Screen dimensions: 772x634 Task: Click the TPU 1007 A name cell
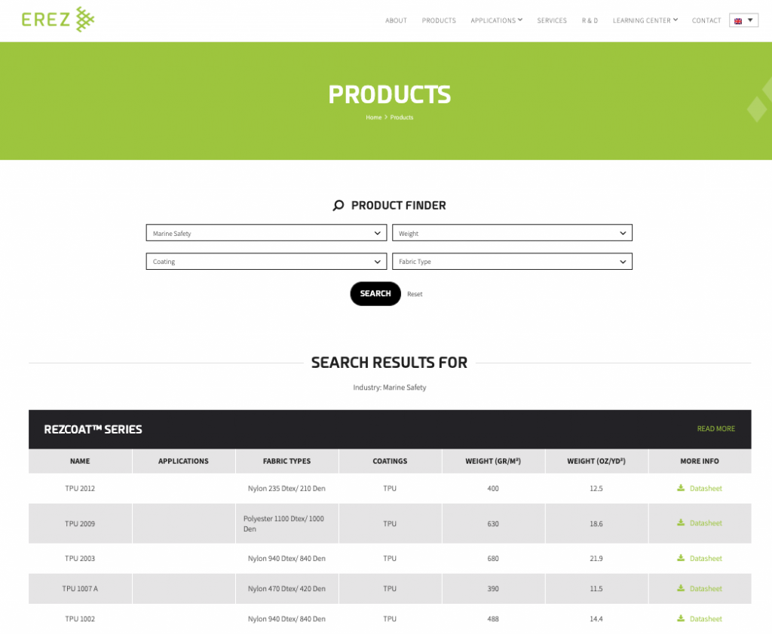[x=80, y=588]
